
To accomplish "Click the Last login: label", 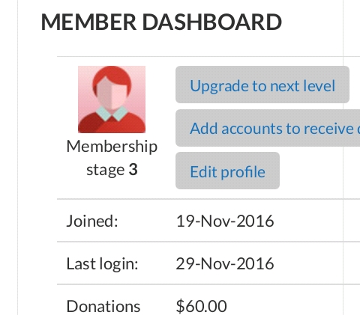I will [102, 263].
